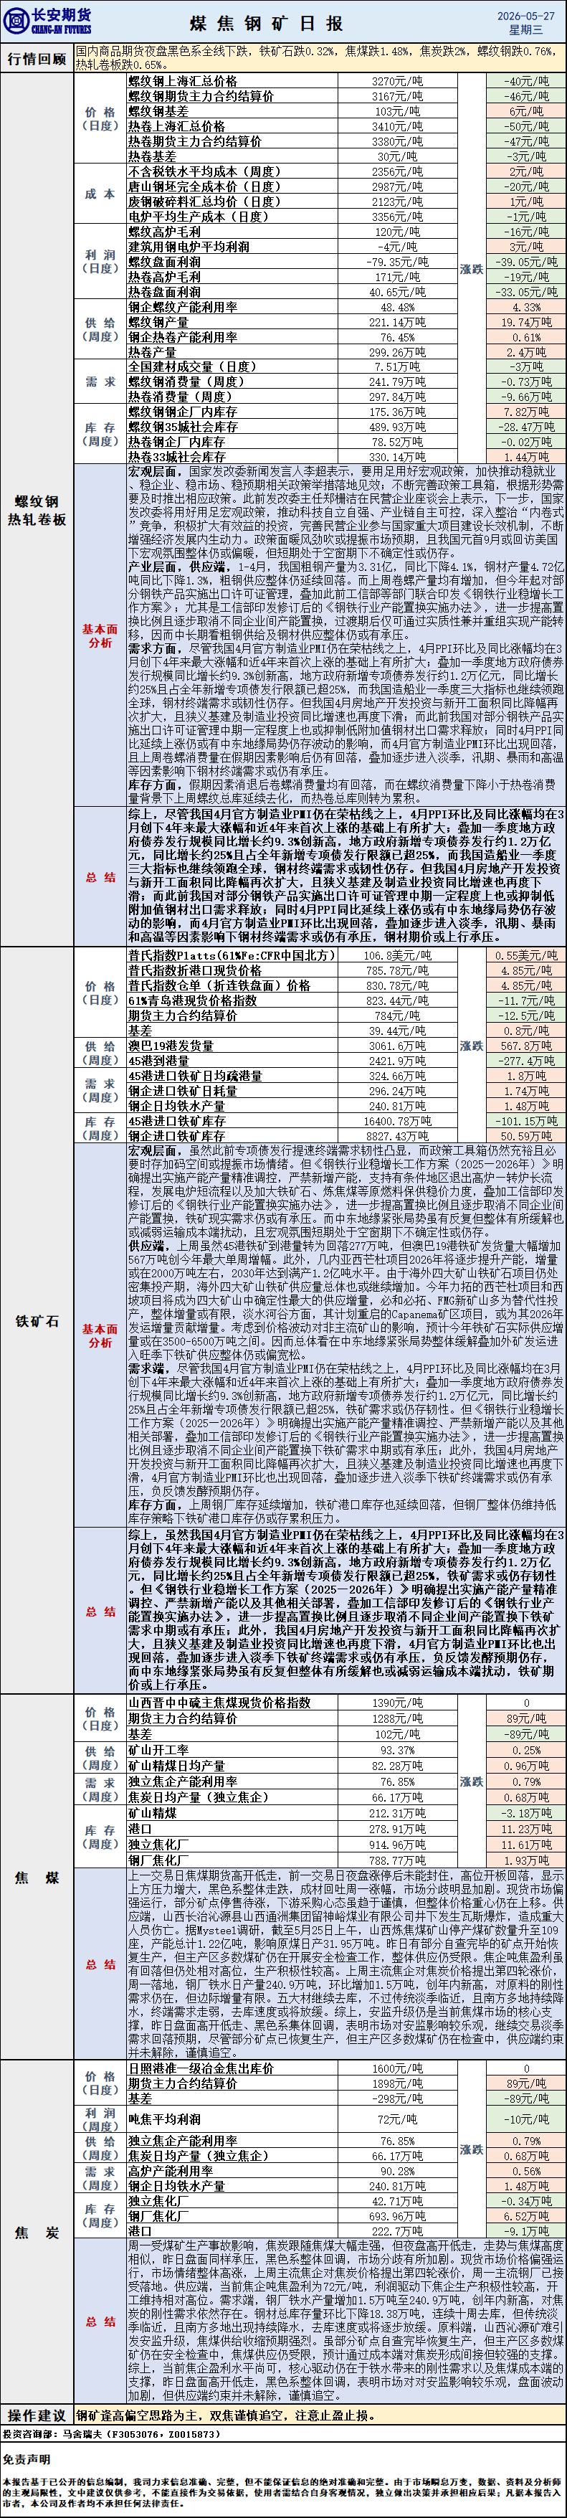Click the change value -39.05元/吨

point(526,262)
